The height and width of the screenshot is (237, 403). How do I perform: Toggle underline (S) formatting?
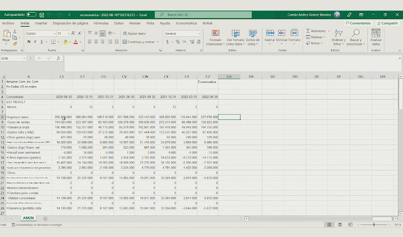[x=41, y=42]
